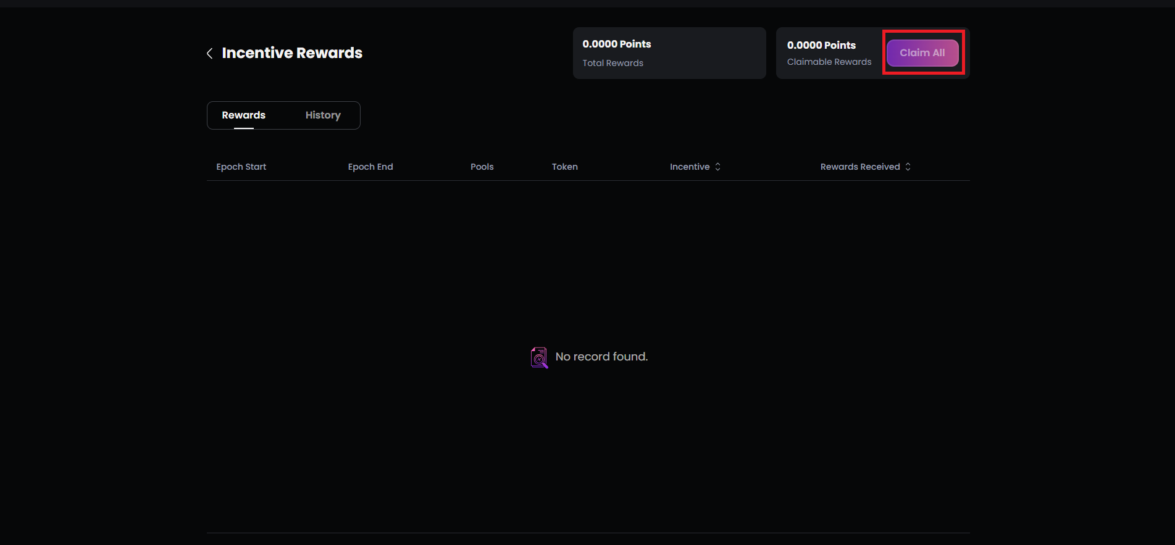This screenshot has height=545, width=1175.
Task: Sort by the Incentive column label
Action: [x=689, y=167]
